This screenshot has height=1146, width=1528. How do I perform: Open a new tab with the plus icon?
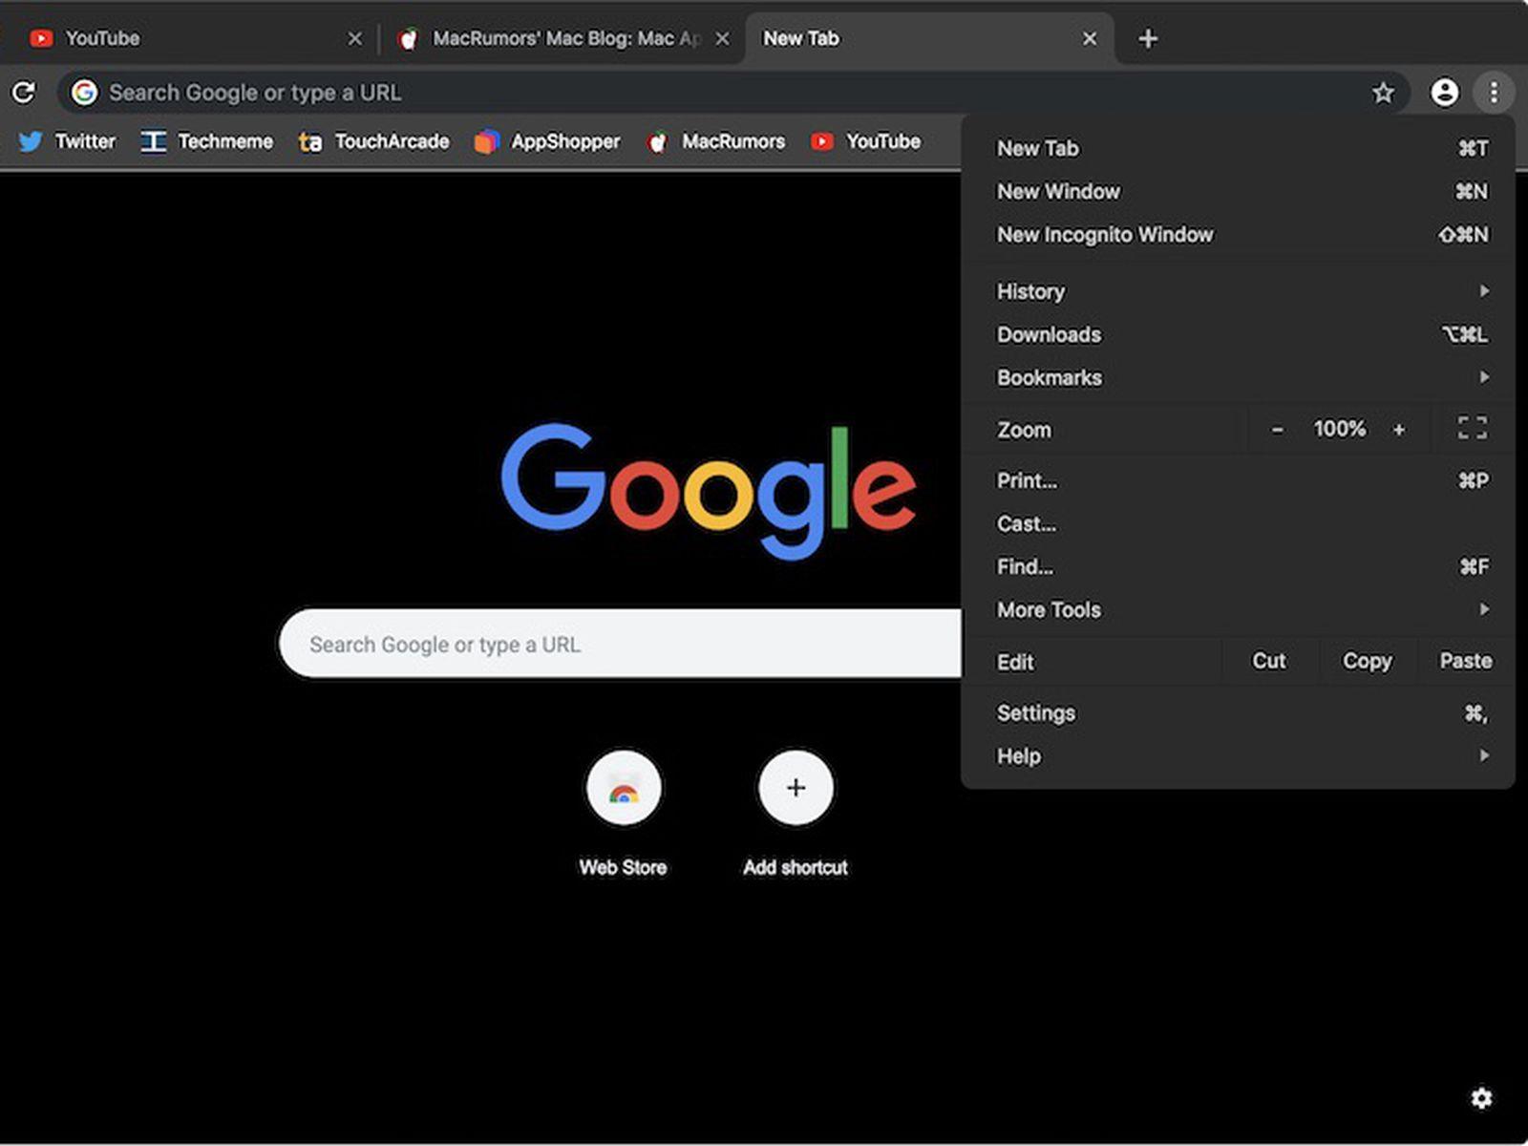[1148, 39]
